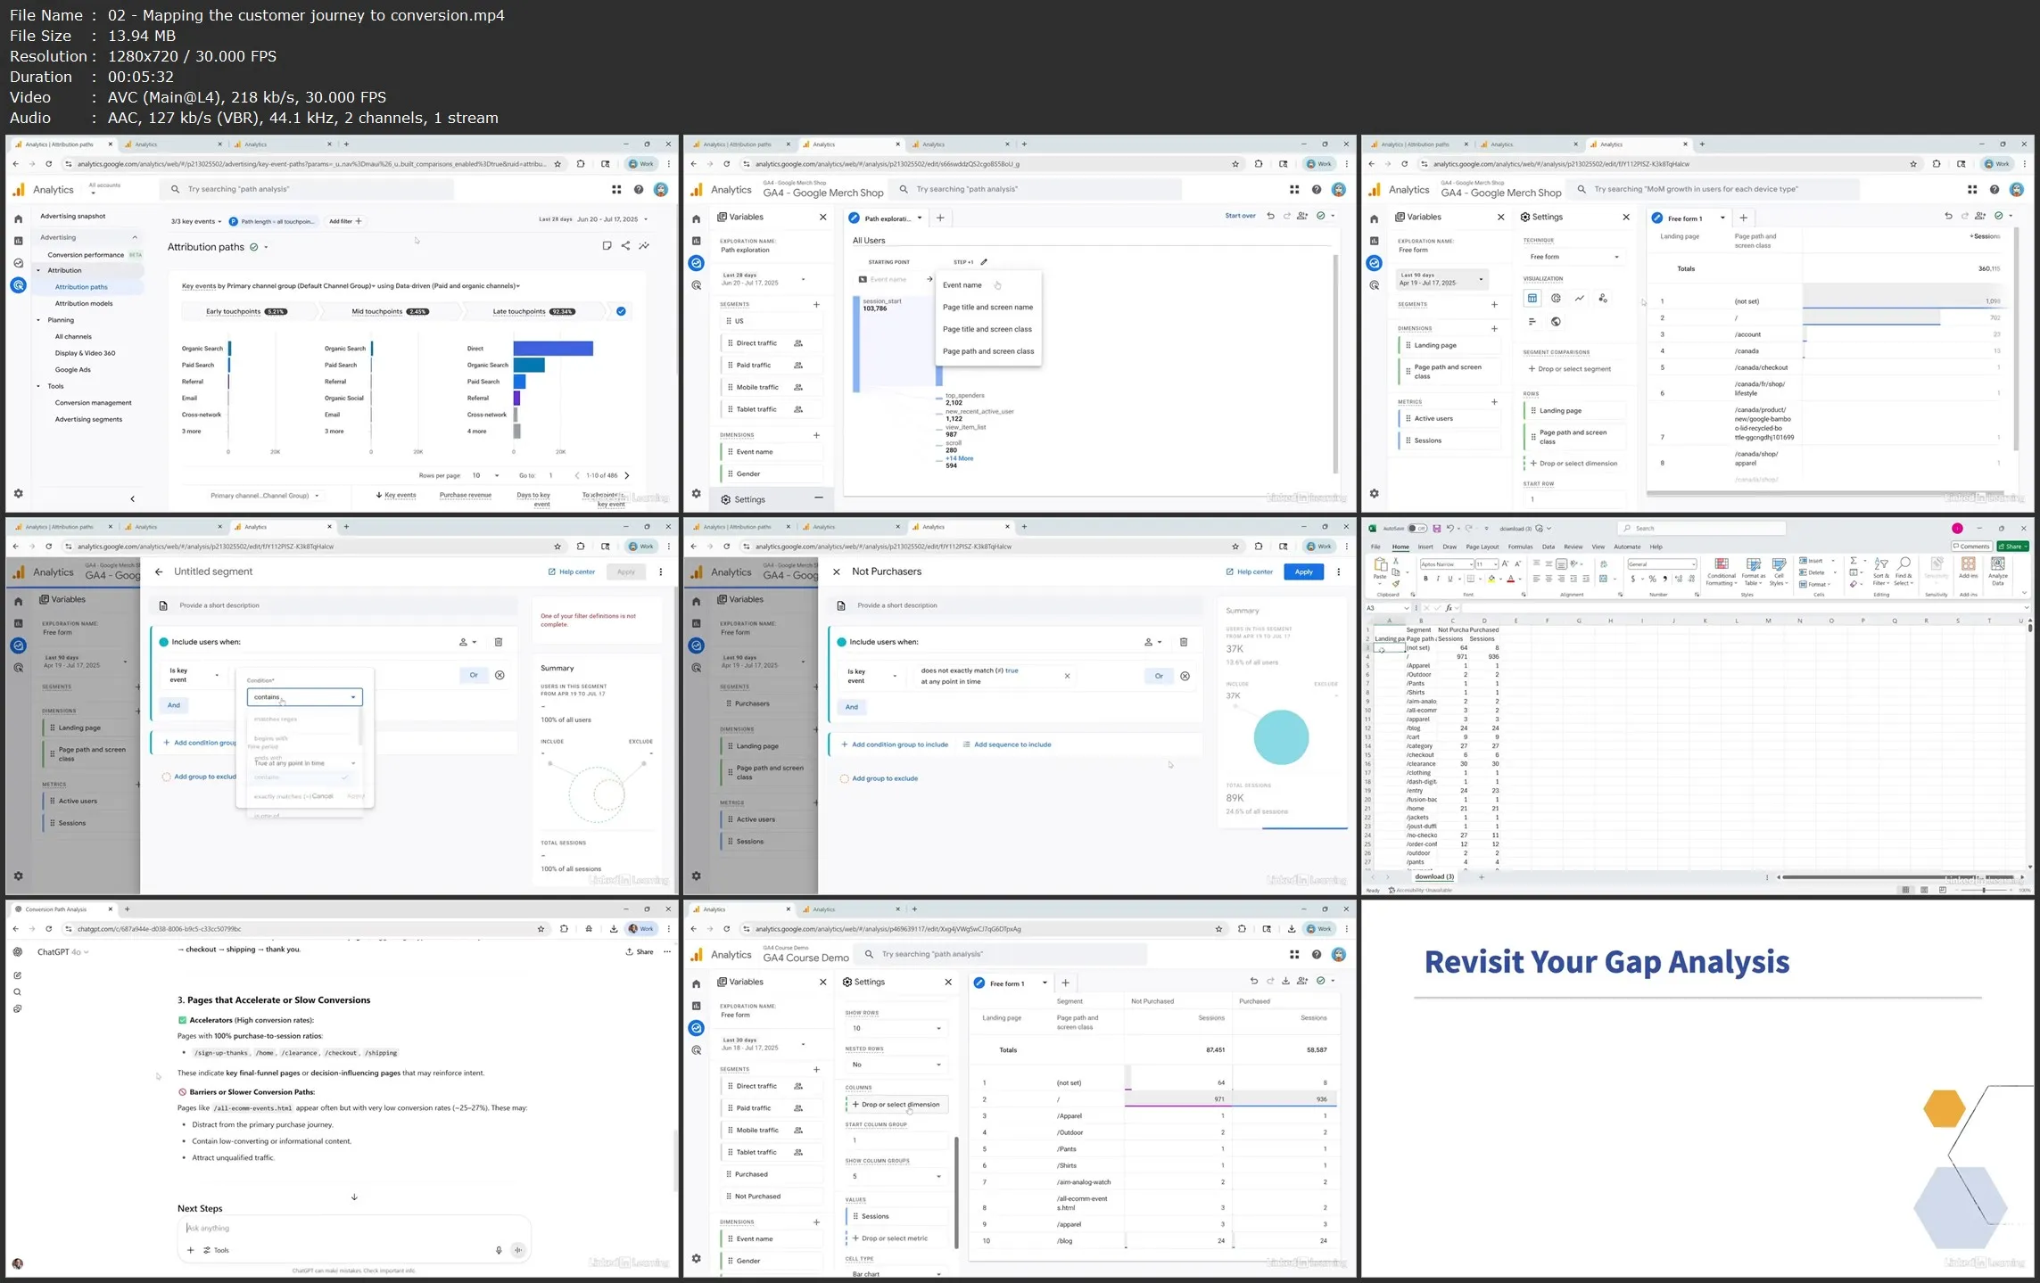Open the Rows per page 10 dropdown
The height and width of the screenshot is (1283, 2040).
click(485, 475)
